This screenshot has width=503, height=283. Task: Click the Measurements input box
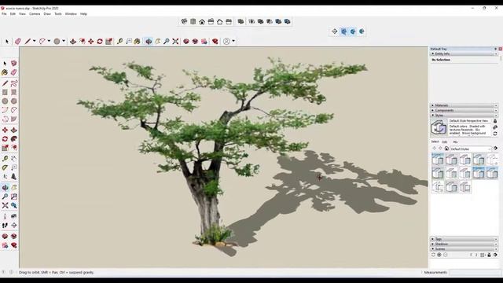click(475, 273)
